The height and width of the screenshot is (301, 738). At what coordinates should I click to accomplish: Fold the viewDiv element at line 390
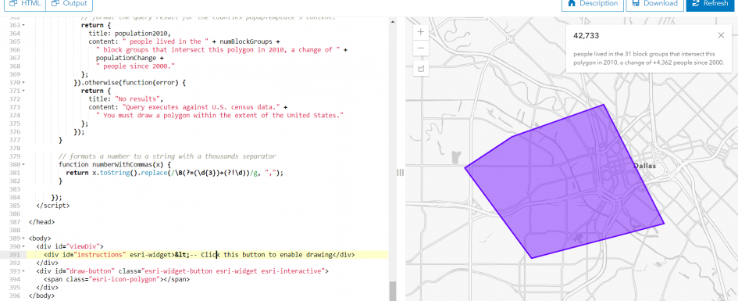point(24,246)
